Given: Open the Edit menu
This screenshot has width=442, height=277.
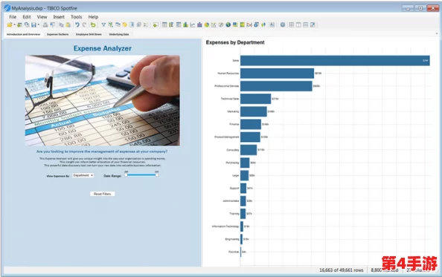Looking at the screenshot, I should [27, 17].
